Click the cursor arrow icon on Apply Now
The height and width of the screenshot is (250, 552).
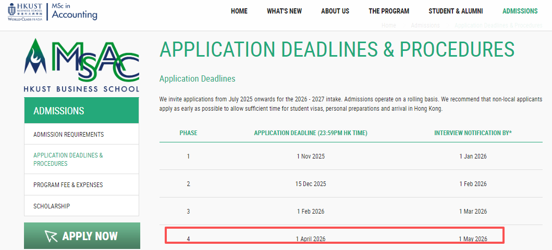pyautogui.click(x=52, y=236)
